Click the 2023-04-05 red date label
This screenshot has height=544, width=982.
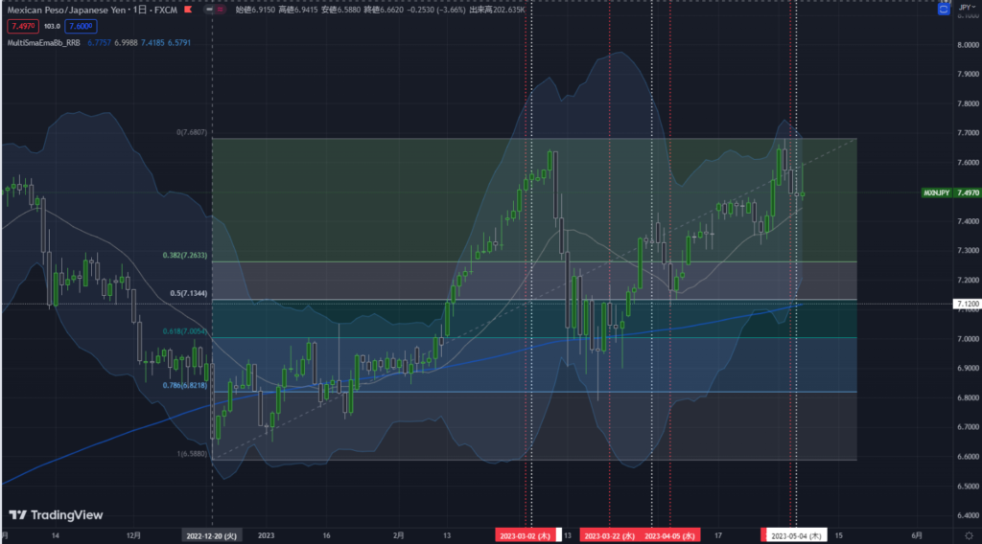pos(669,534)
